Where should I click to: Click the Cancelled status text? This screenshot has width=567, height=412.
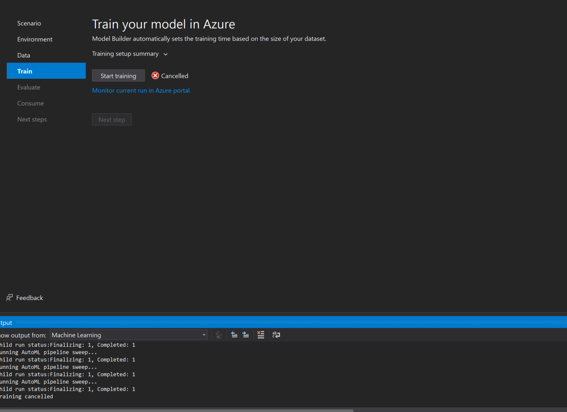click(175, 75)
